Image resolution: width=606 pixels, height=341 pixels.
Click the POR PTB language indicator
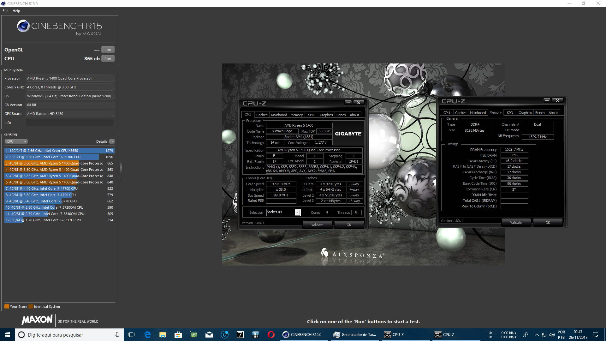tap(561, 335)
